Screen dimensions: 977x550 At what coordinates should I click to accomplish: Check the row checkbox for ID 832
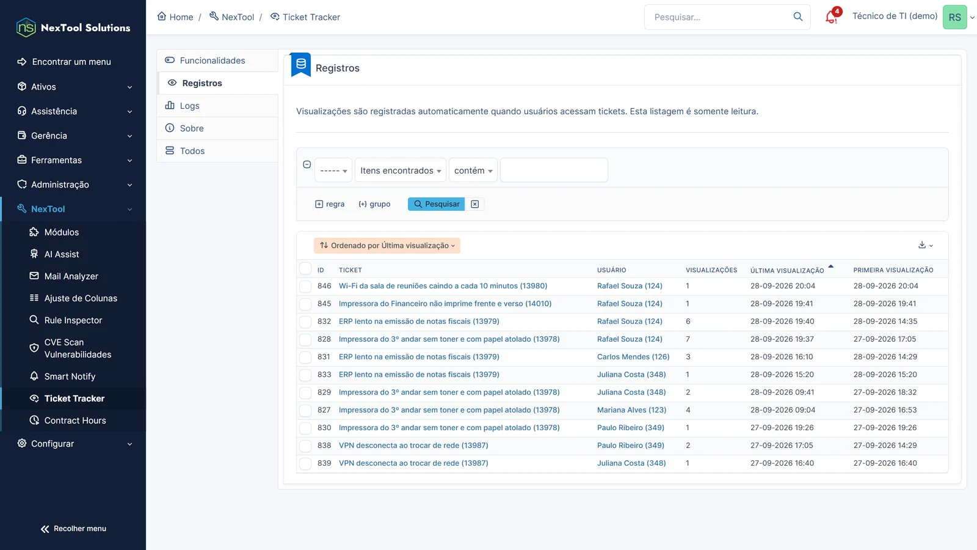305,321
